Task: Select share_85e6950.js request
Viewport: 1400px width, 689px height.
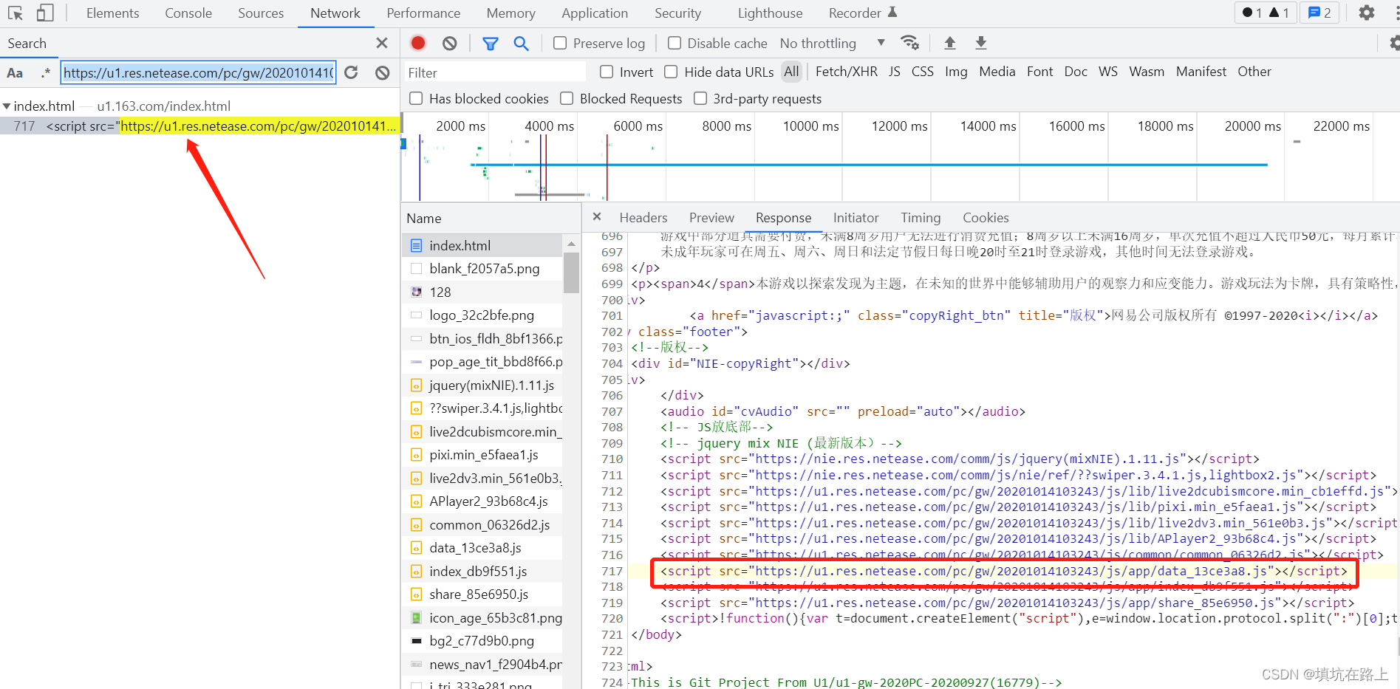Action: (x=482, y=594)
